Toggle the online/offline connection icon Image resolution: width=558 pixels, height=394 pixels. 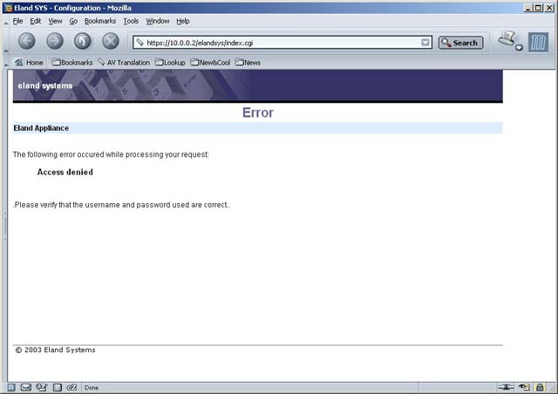click(506, 387)
